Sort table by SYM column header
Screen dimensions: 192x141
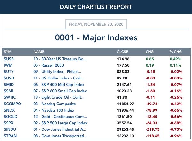8,52
